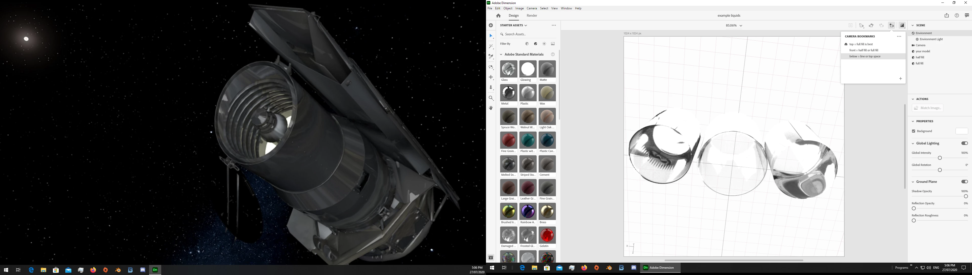Switch to the Render tab
This screenshot has height=275, width=972.
(532, 16)
